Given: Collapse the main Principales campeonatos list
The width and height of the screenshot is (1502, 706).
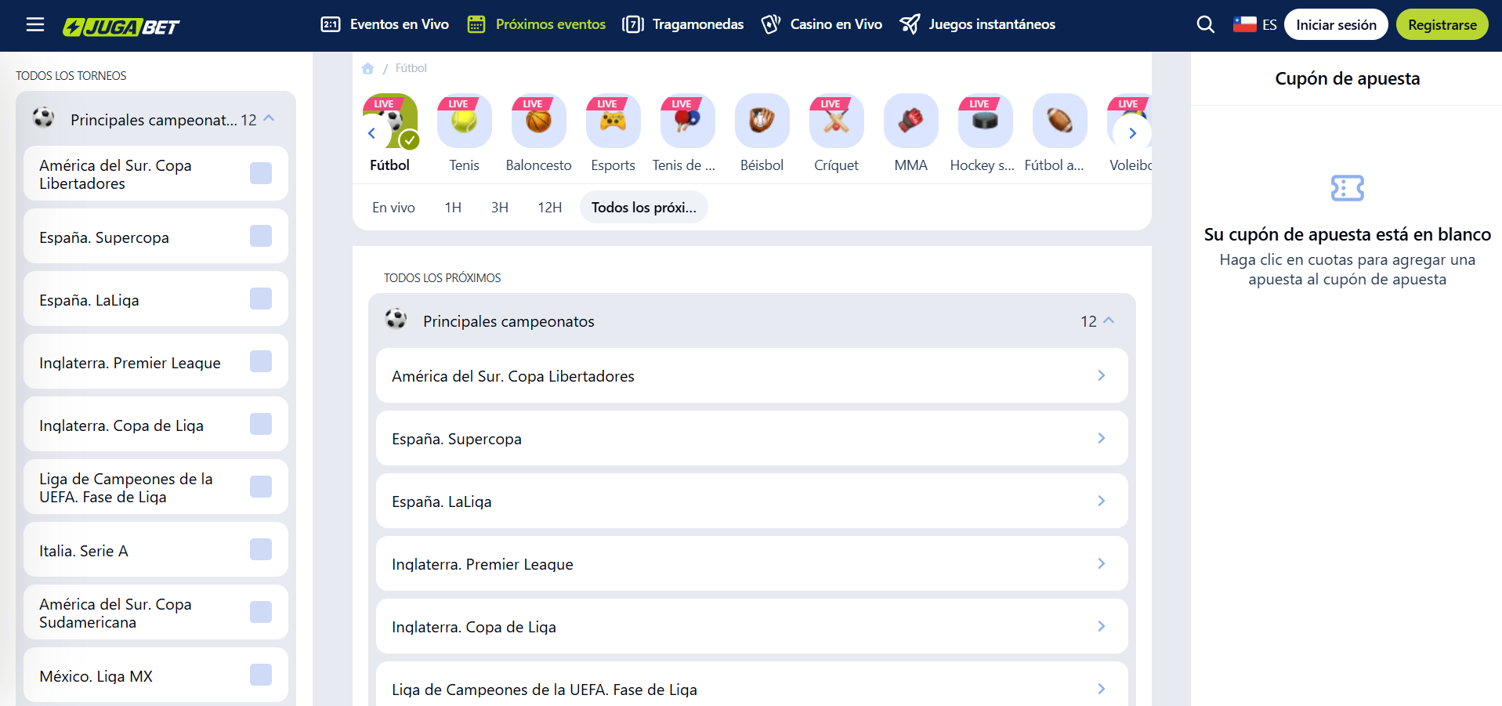Looking at the screenshot, I should click(1109, 320).
